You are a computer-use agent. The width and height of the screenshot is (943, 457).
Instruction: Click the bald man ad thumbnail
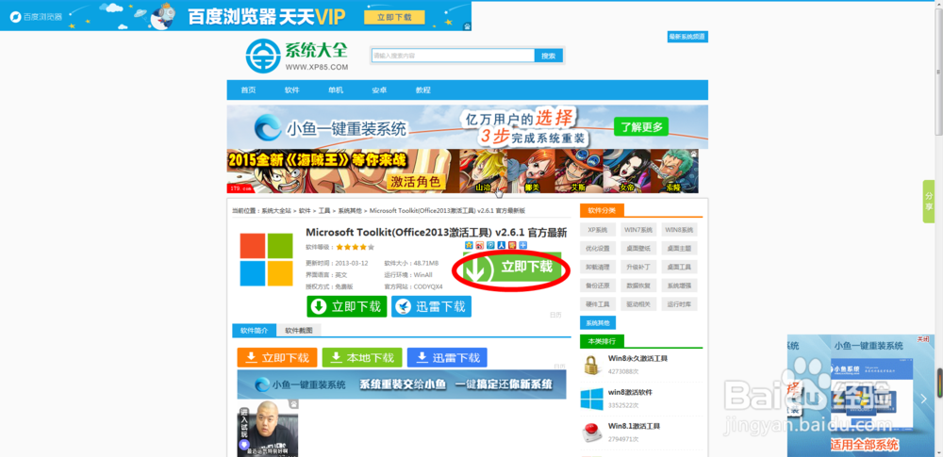click(268, 428)
